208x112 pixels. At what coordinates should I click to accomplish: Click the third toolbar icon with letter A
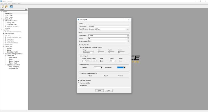pyautogui.click(x=11, y=6)
